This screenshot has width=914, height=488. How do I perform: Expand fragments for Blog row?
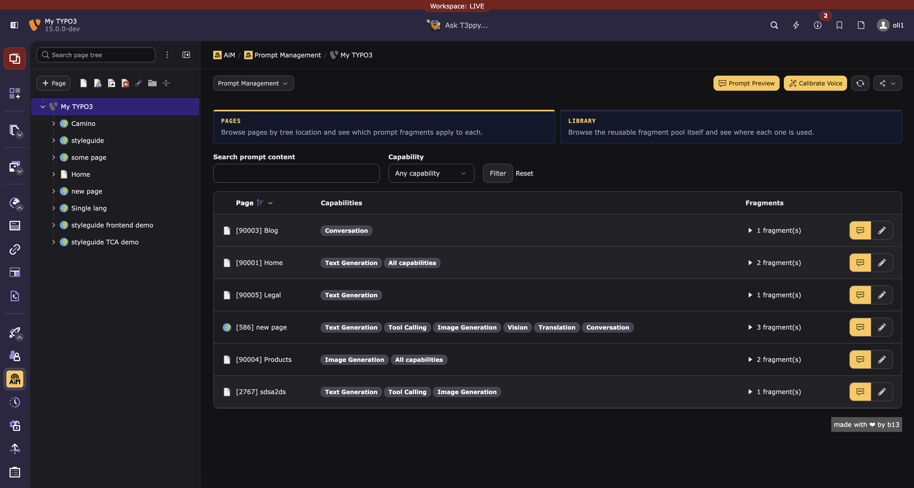point(774,231)
